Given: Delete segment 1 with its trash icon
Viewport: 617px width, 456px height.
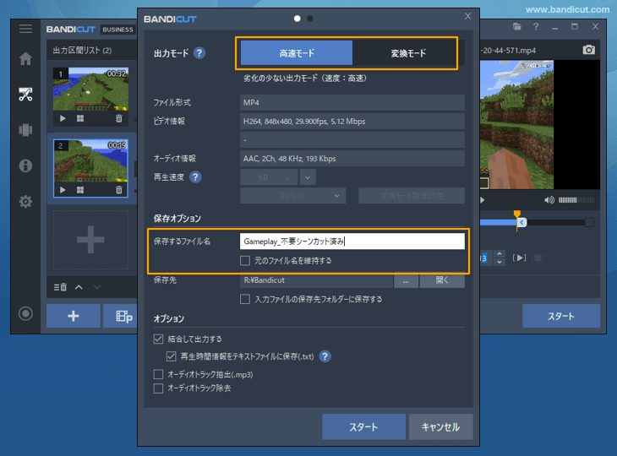Looking at the screenshot, I should pos(118,119).
